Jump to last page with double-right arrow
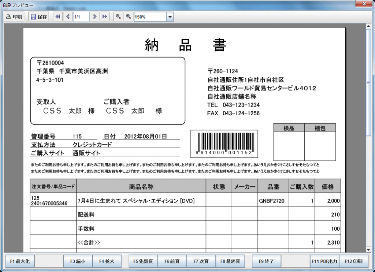The image size is (375, 272). click(x=105, y=17)
